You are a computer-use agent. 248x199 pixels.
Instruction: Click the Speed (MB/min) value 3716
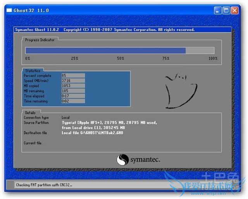73,81
